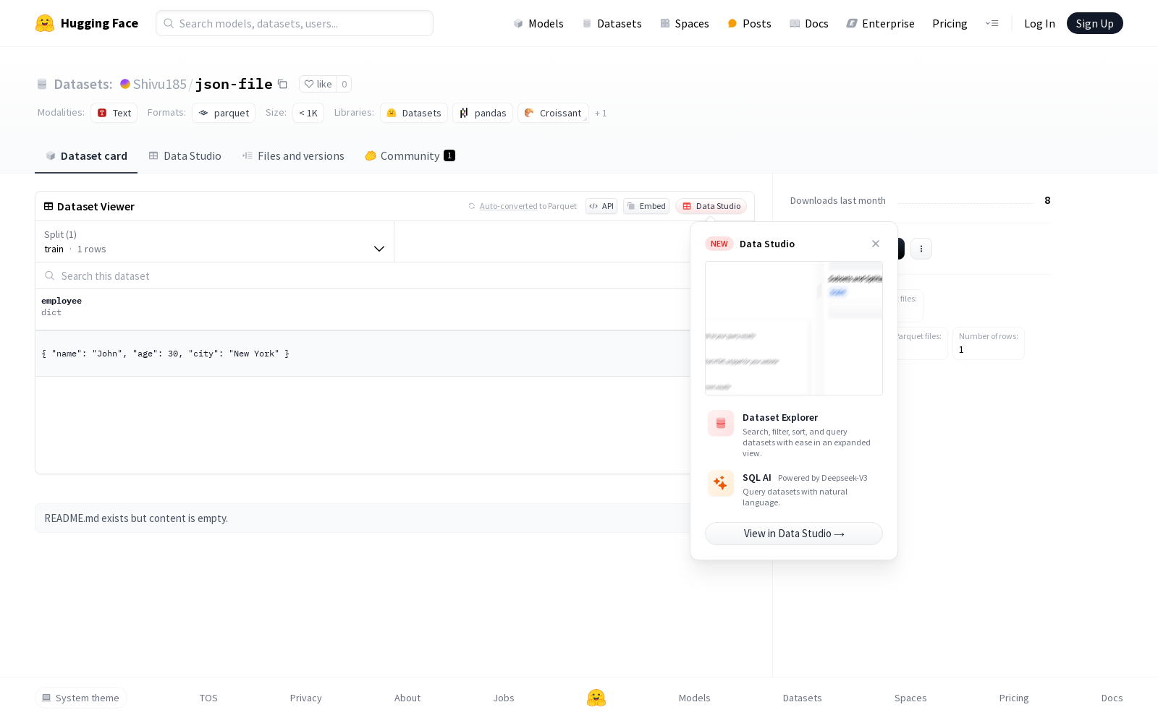Screen dimensions: 1158x723
Task: Open the Community tab
Action: click(410, 155)
